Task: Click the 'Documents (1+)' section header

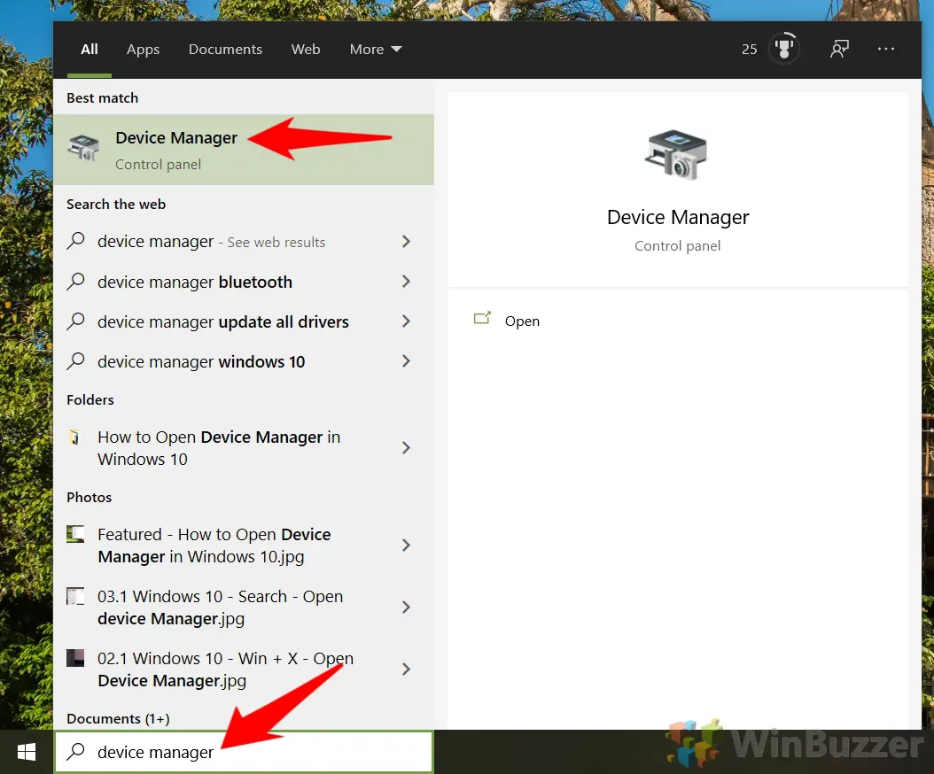Action: (x=118, y=718)
